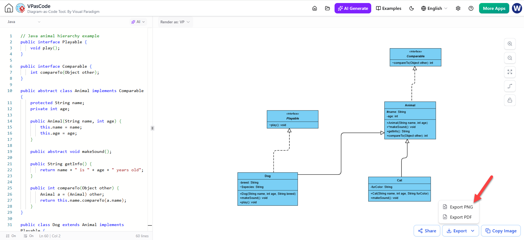This screenshot has height=240, width=524.
Task: Click the help question mark icon
Action: tap(471, 8)
